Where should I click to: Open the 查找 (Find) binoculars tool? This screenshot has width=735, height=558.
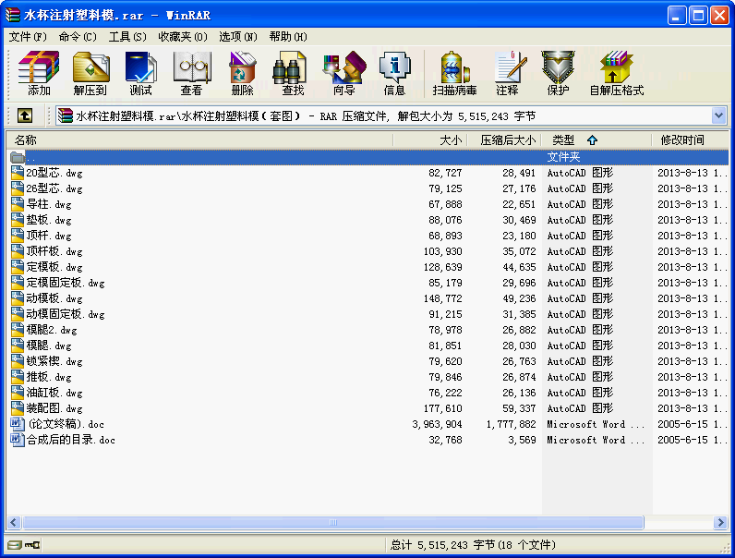tap(293, 74)
